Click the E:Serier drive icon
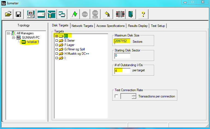The width and height of the screenshot is (210, 129). coord(61,41)
